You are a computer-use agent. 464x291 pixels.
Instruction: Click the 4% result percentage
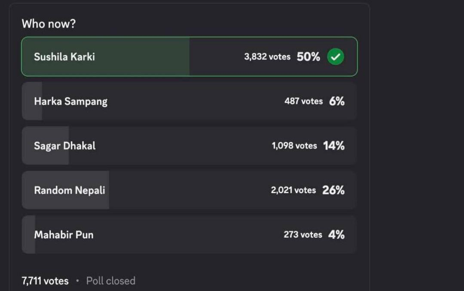[336, 234]
